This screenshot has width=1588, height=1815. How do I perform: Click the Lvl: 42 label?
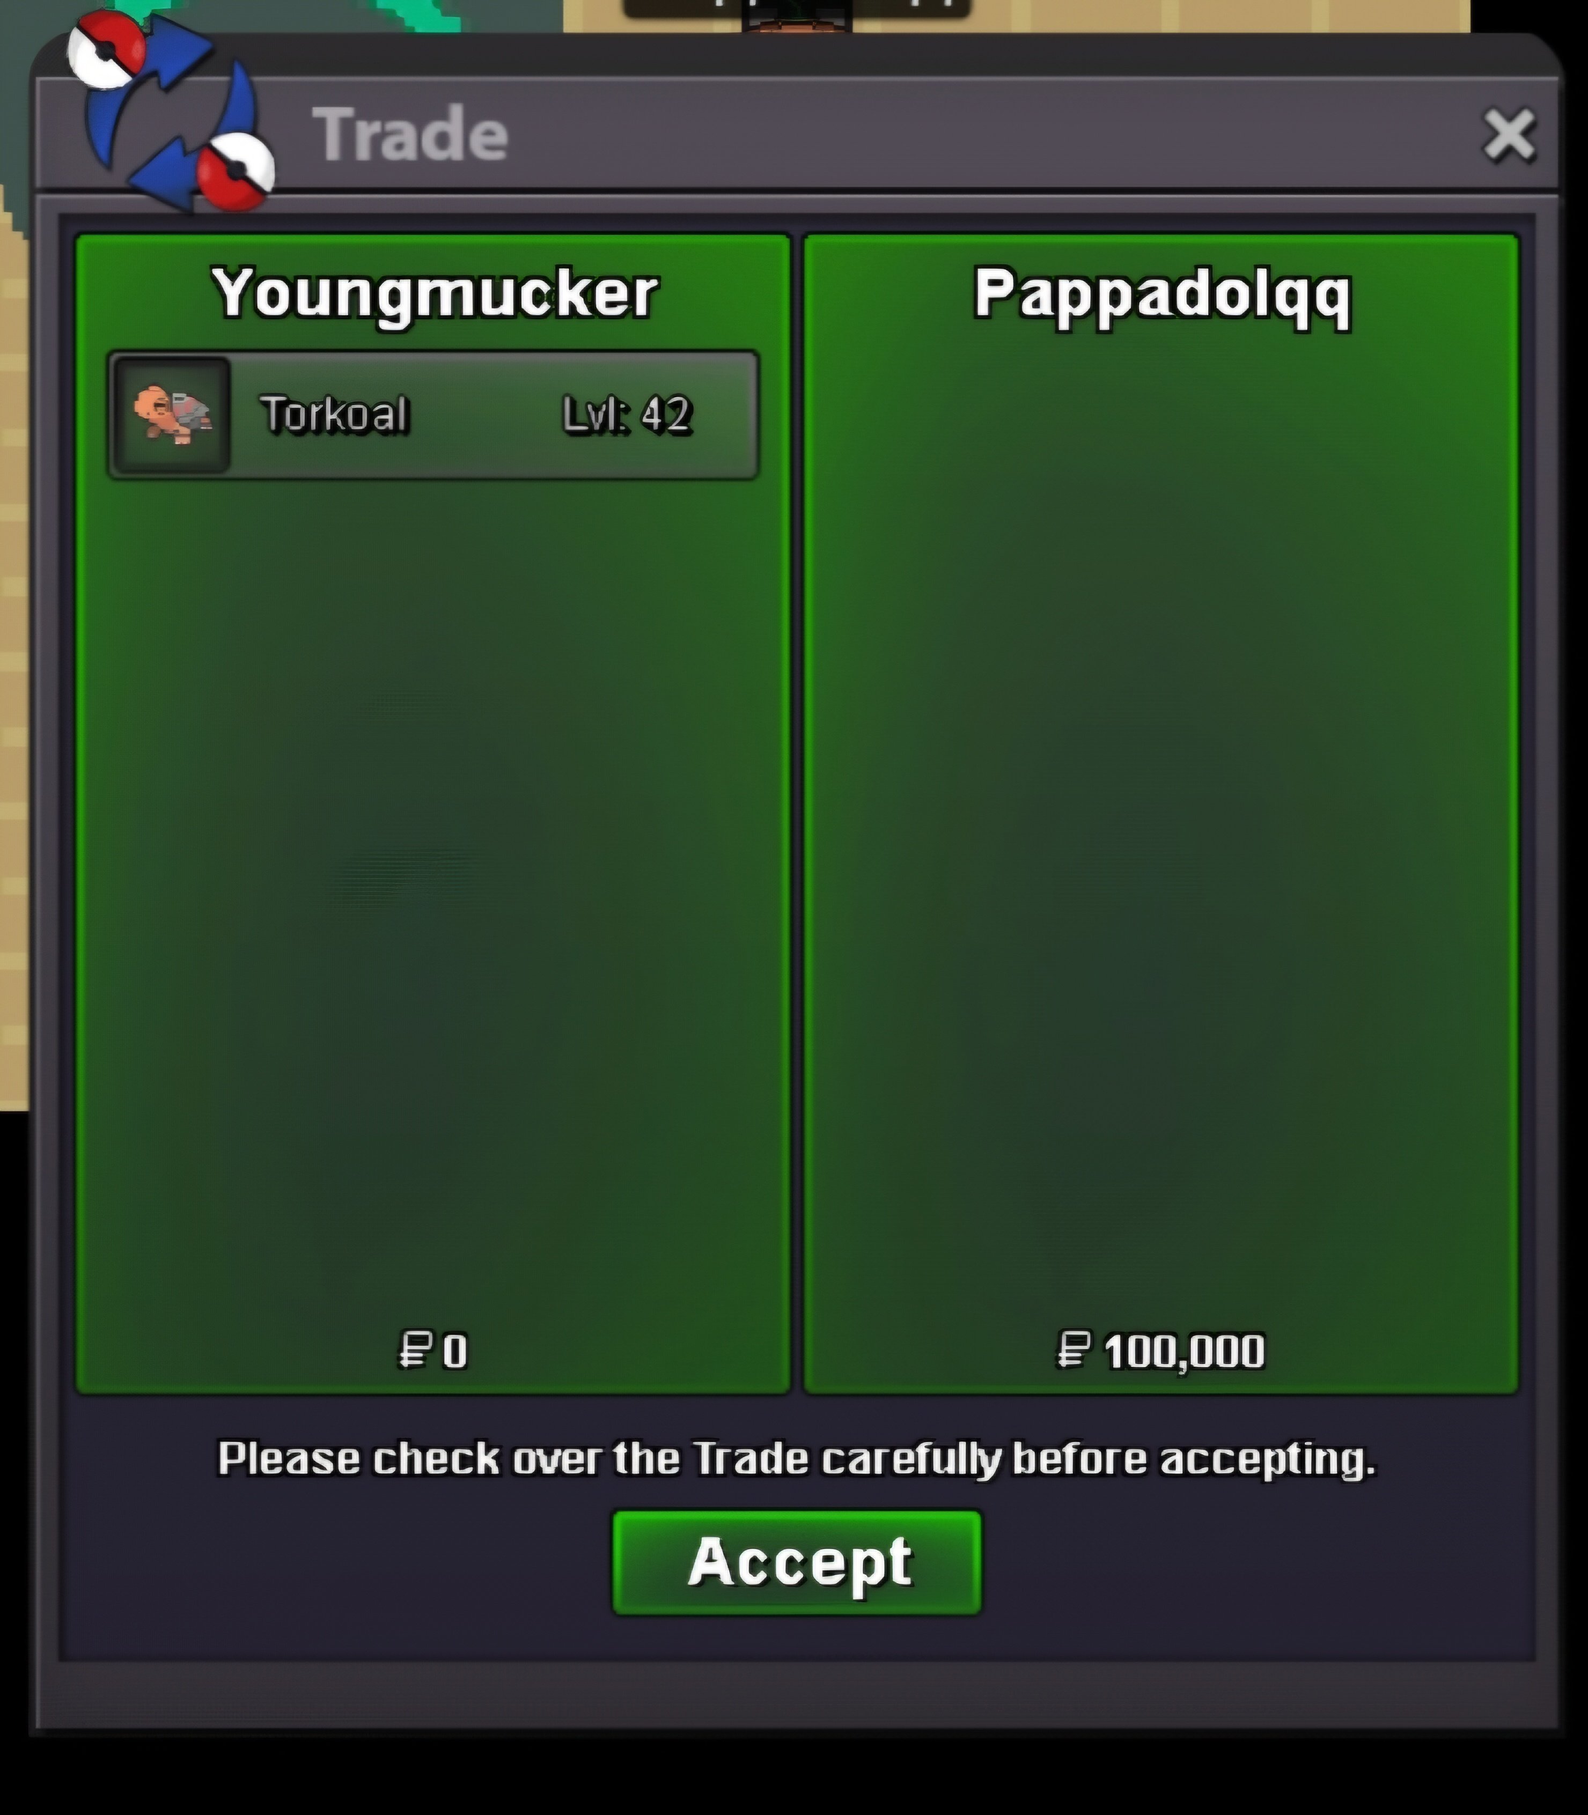point(627,415)
